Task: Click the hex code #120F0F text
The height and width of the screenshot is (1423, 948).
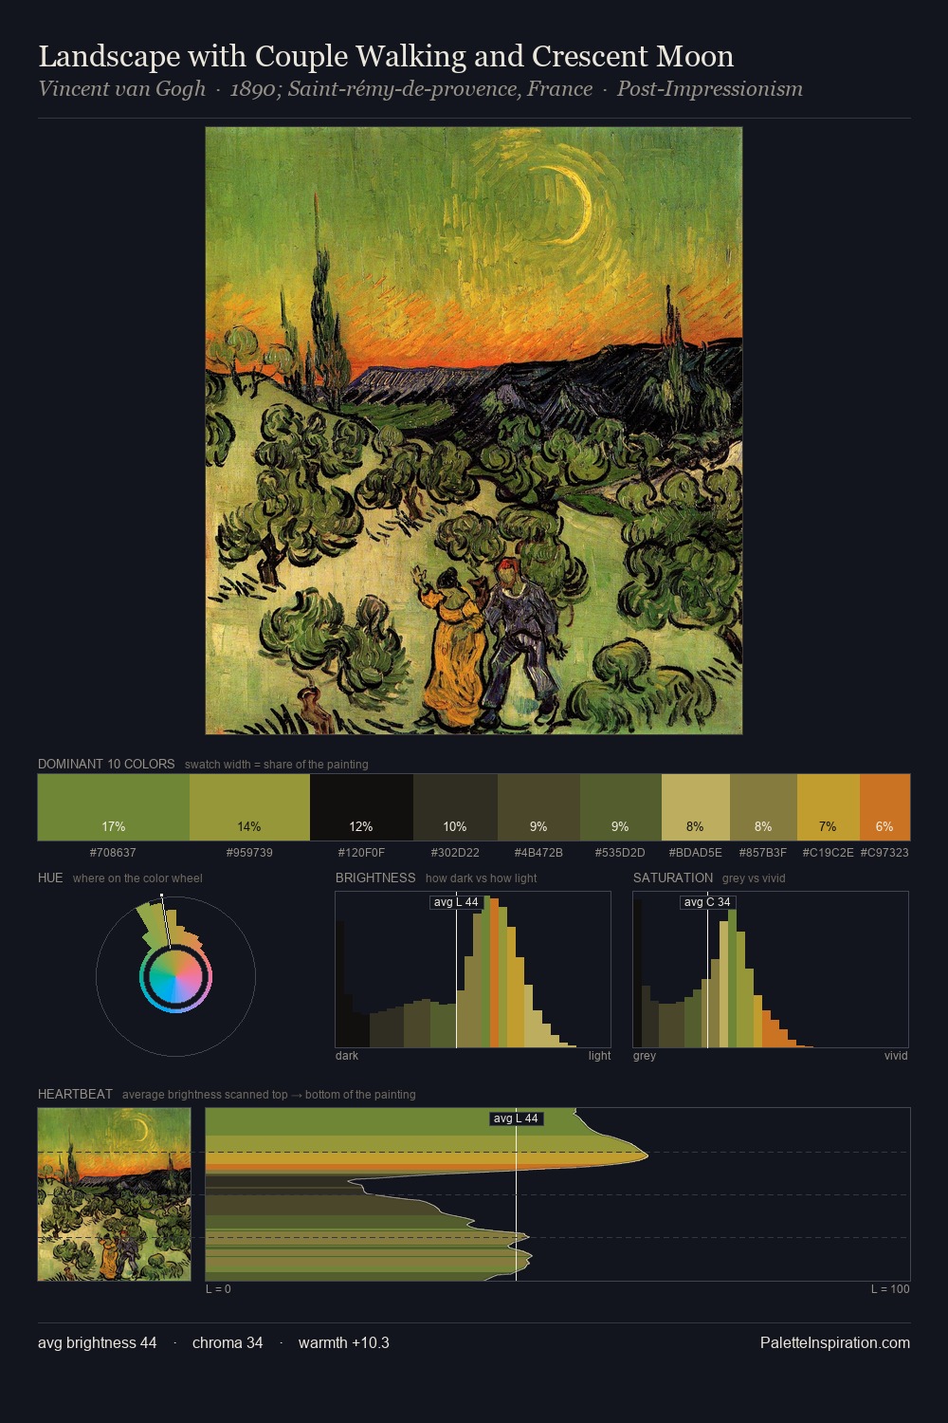Action: 361,853
